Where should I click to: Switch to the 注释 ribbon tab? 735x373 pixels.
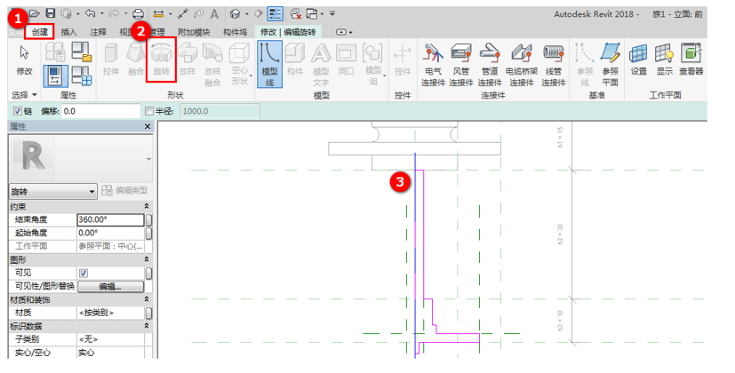[98, 32]
